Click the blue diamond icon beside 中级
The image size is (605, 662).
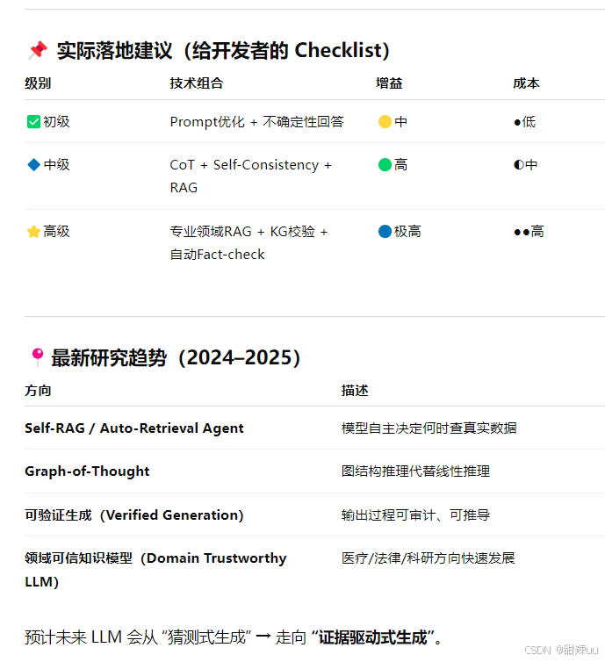33,165
